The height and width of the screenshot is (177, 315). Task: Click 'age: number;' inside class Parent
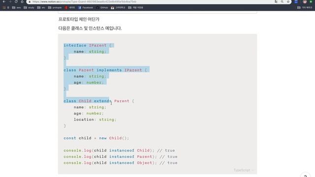[89, 83]
